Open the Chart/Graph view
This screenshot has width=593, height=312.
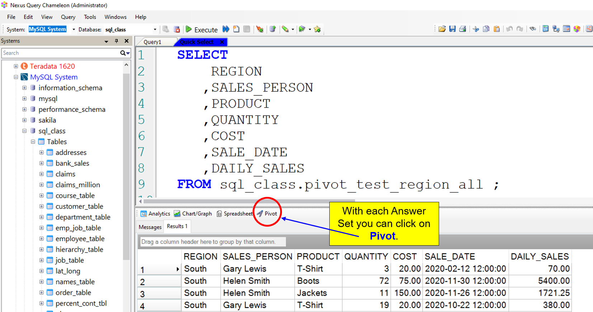(x=193, y=213)
